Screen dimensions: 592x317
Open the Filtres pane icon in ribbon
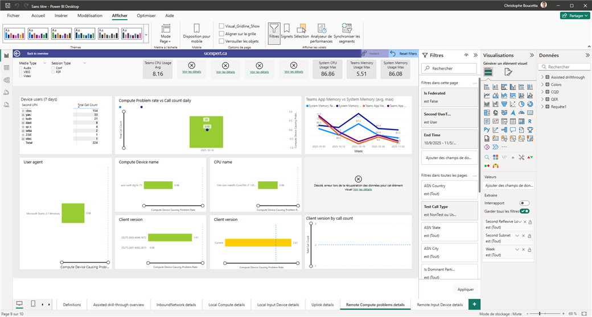pyautogui.click(x=274, y=29)
